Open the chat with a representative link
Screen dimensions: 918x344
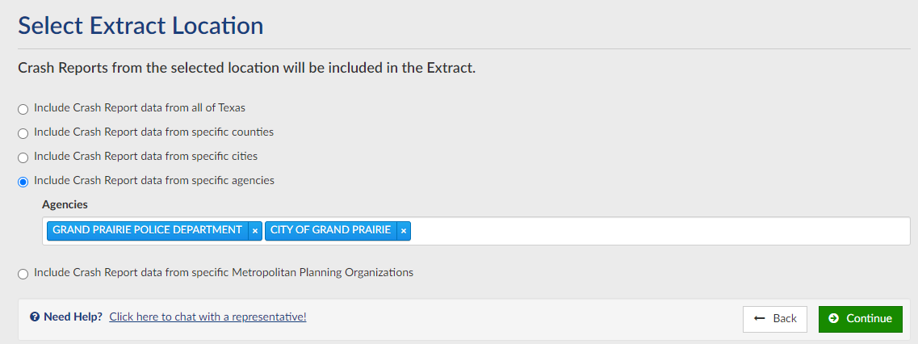click(x=207, y=317)
